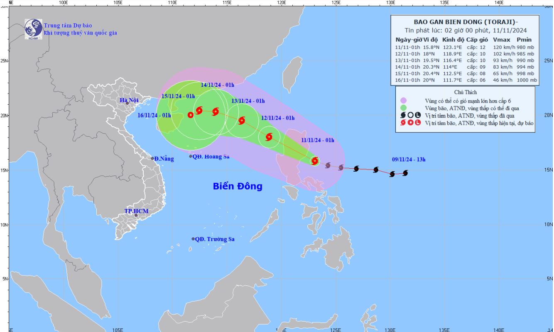The height and width of the screenshot is (332, 554).
Task: Click the QĐ. Hoàng Sa marker dot
Action: 191,156
